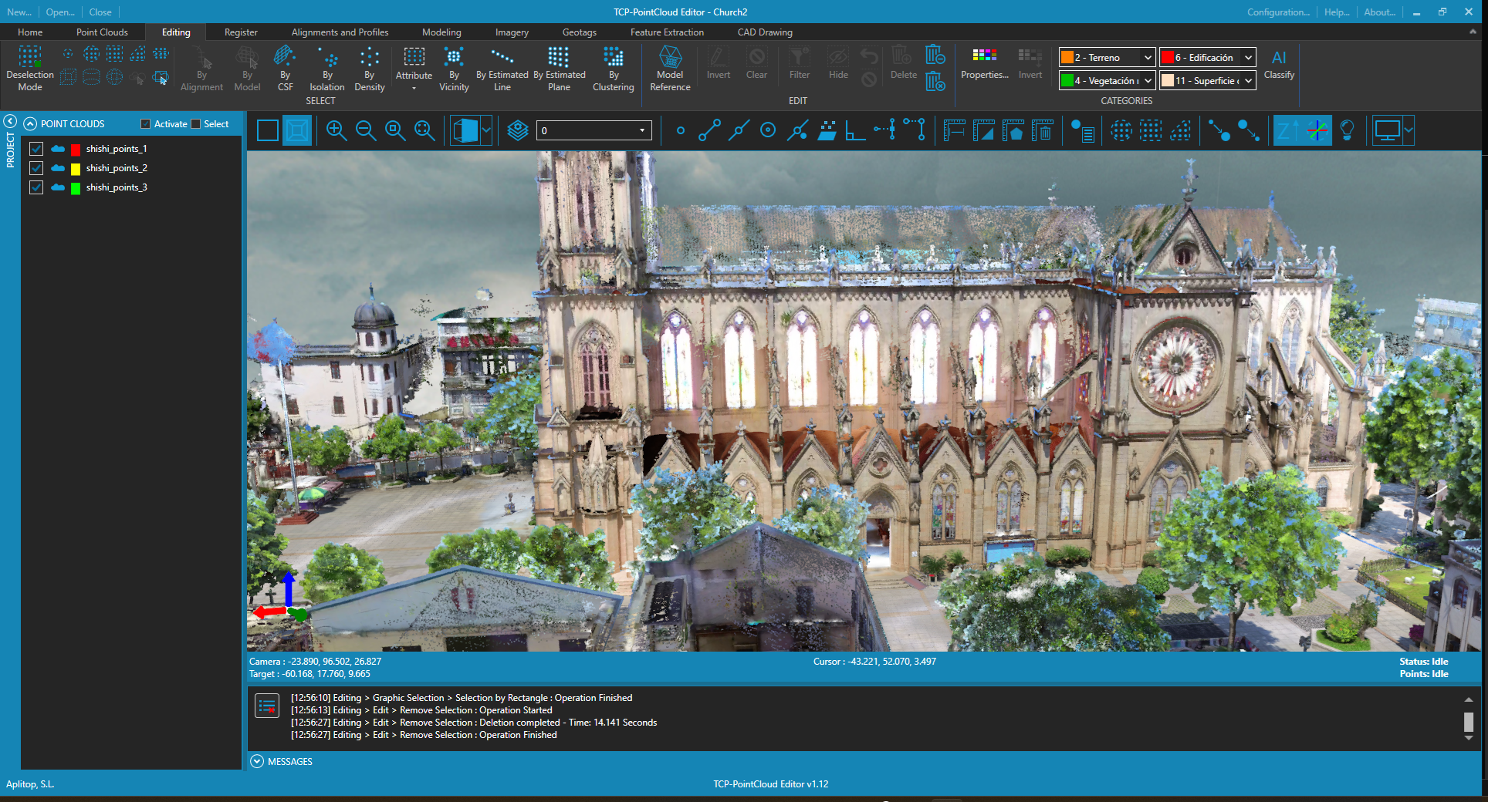The width and height of the screenshot is (1488, 802).
Task: Toggle the Activate checkbox
Action: coord(145,124)
